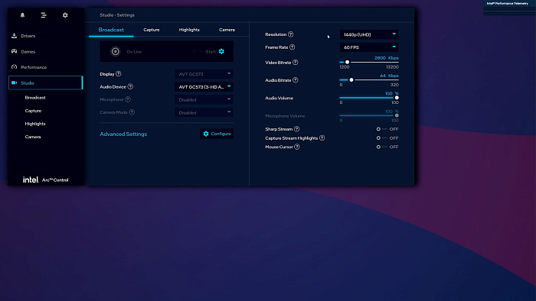
Task: Open stream settings gear next to Start
Action: click(221, 51)
